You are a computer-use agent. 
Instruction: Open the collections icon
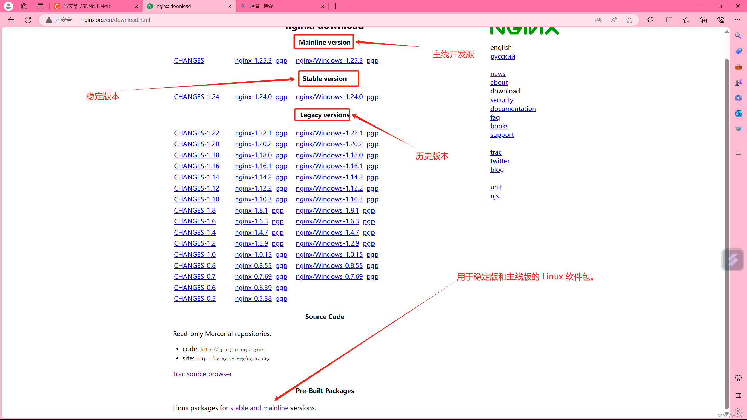703,20
